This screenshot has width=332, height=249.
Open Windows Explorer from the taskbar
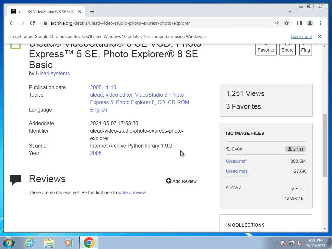click(x=49, y=243)
